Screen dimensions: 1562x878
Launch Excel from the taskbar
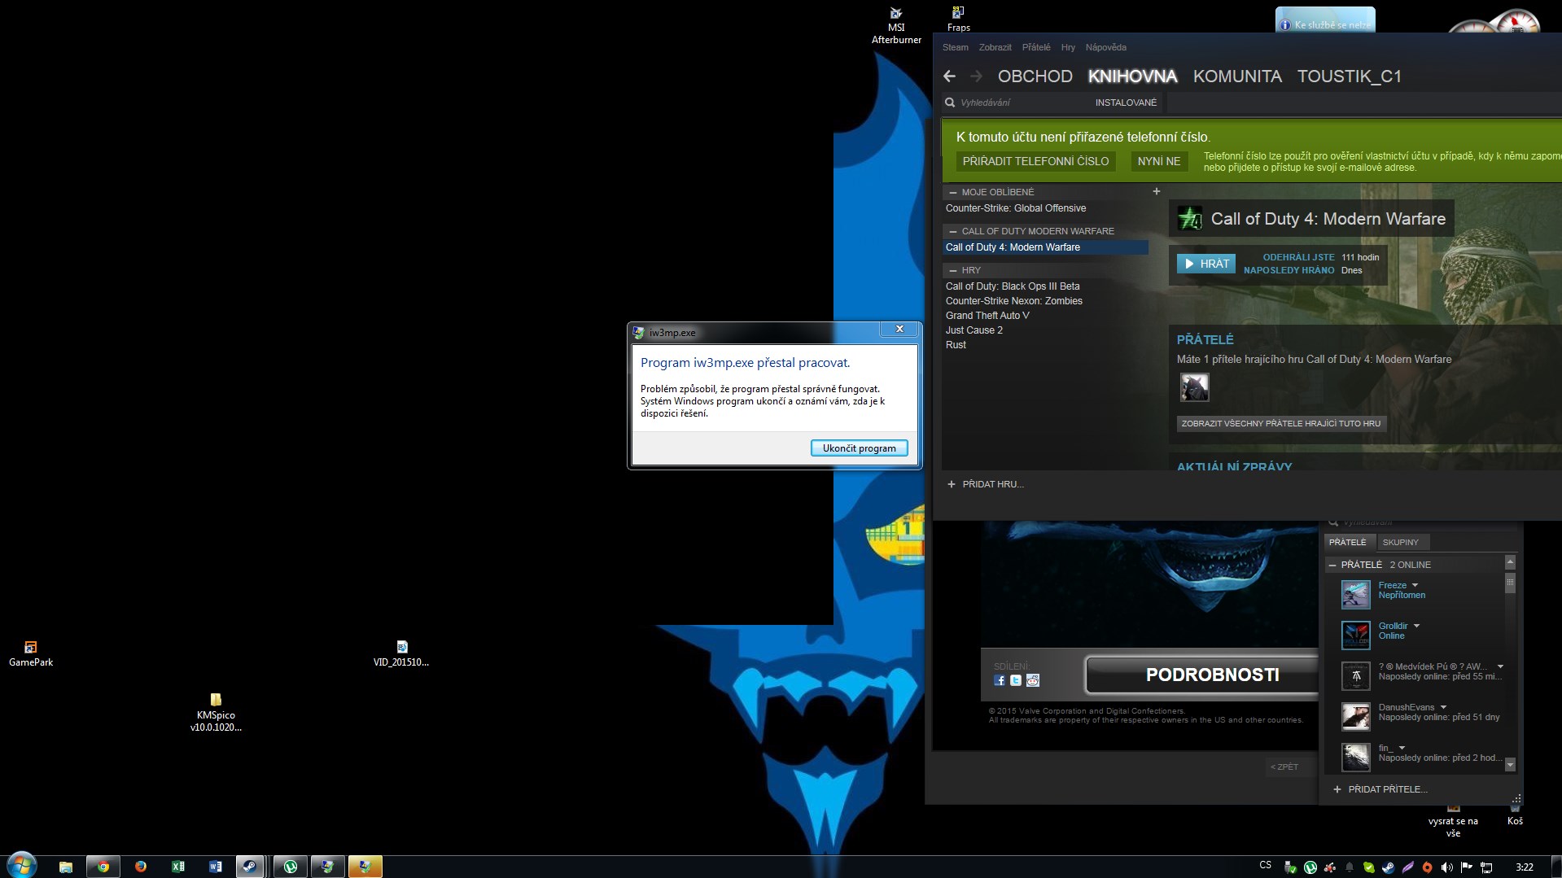[x=178, y=867]
